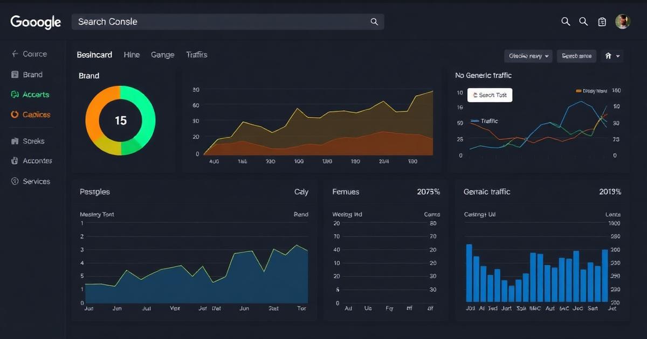The image size is (647, 339).
Task: Expand the home icon dropdown
Action: click(612, 56)
